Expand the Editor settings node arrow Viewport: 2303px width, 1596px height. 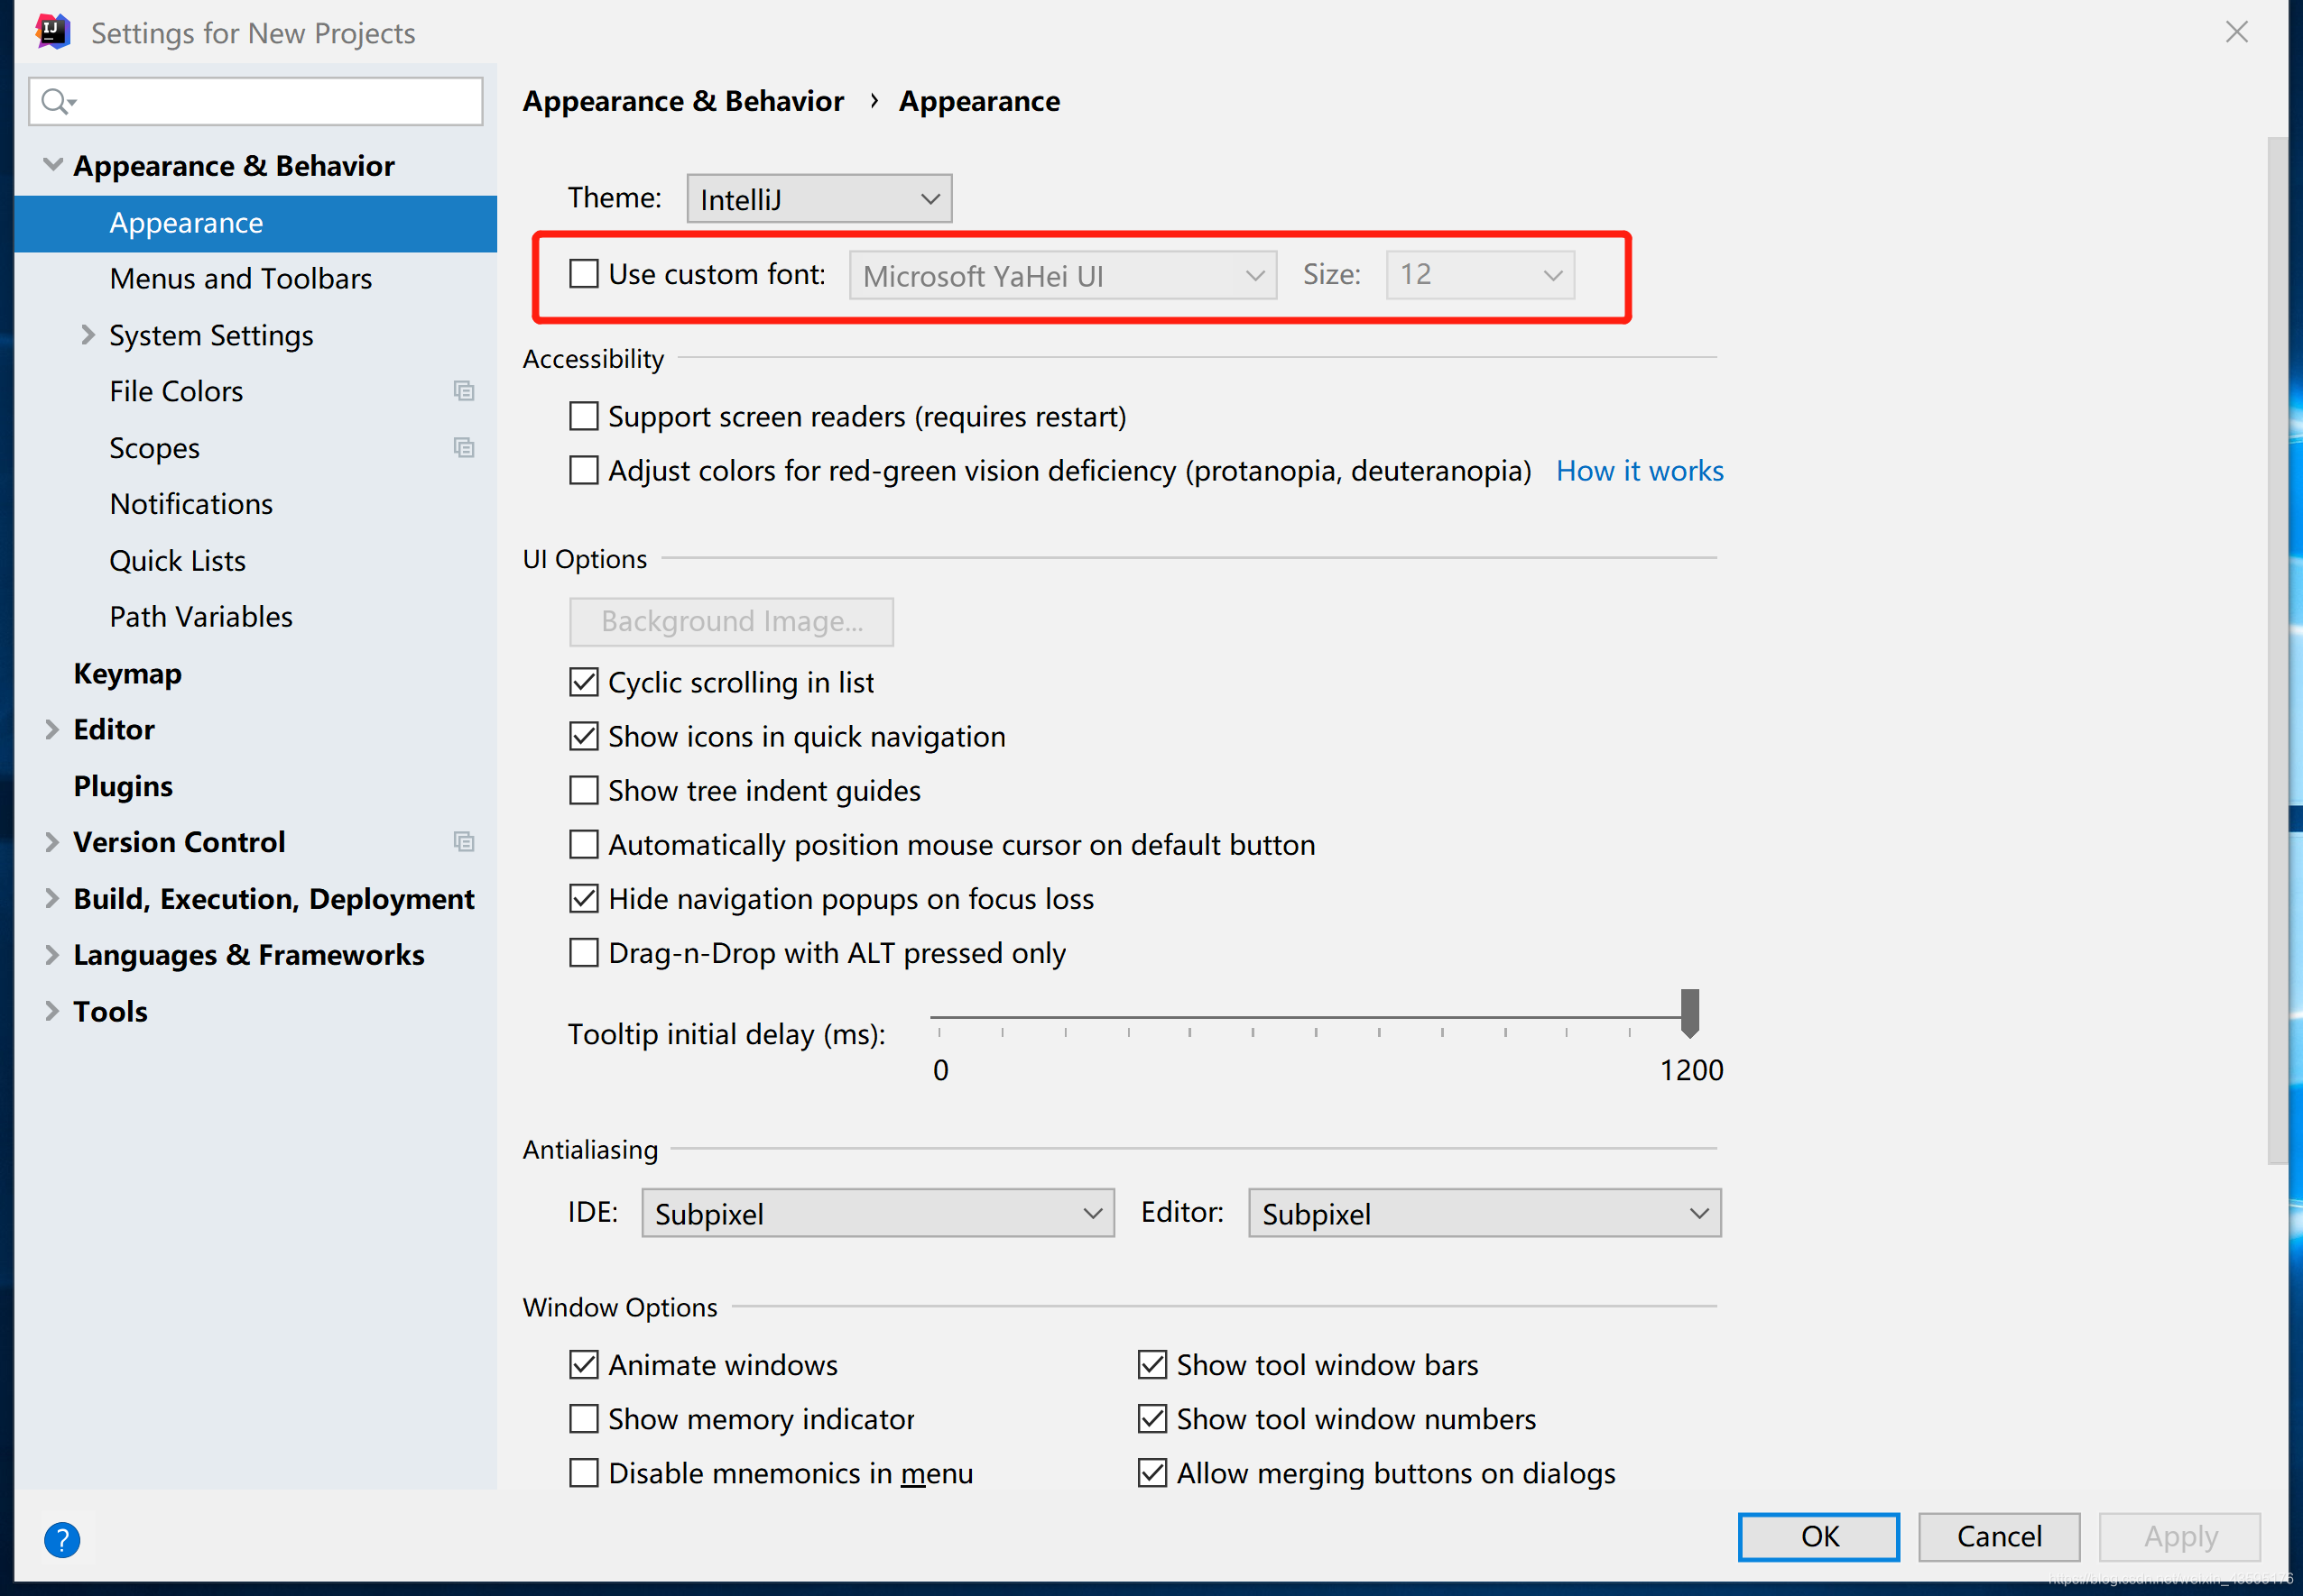[52, 729]
